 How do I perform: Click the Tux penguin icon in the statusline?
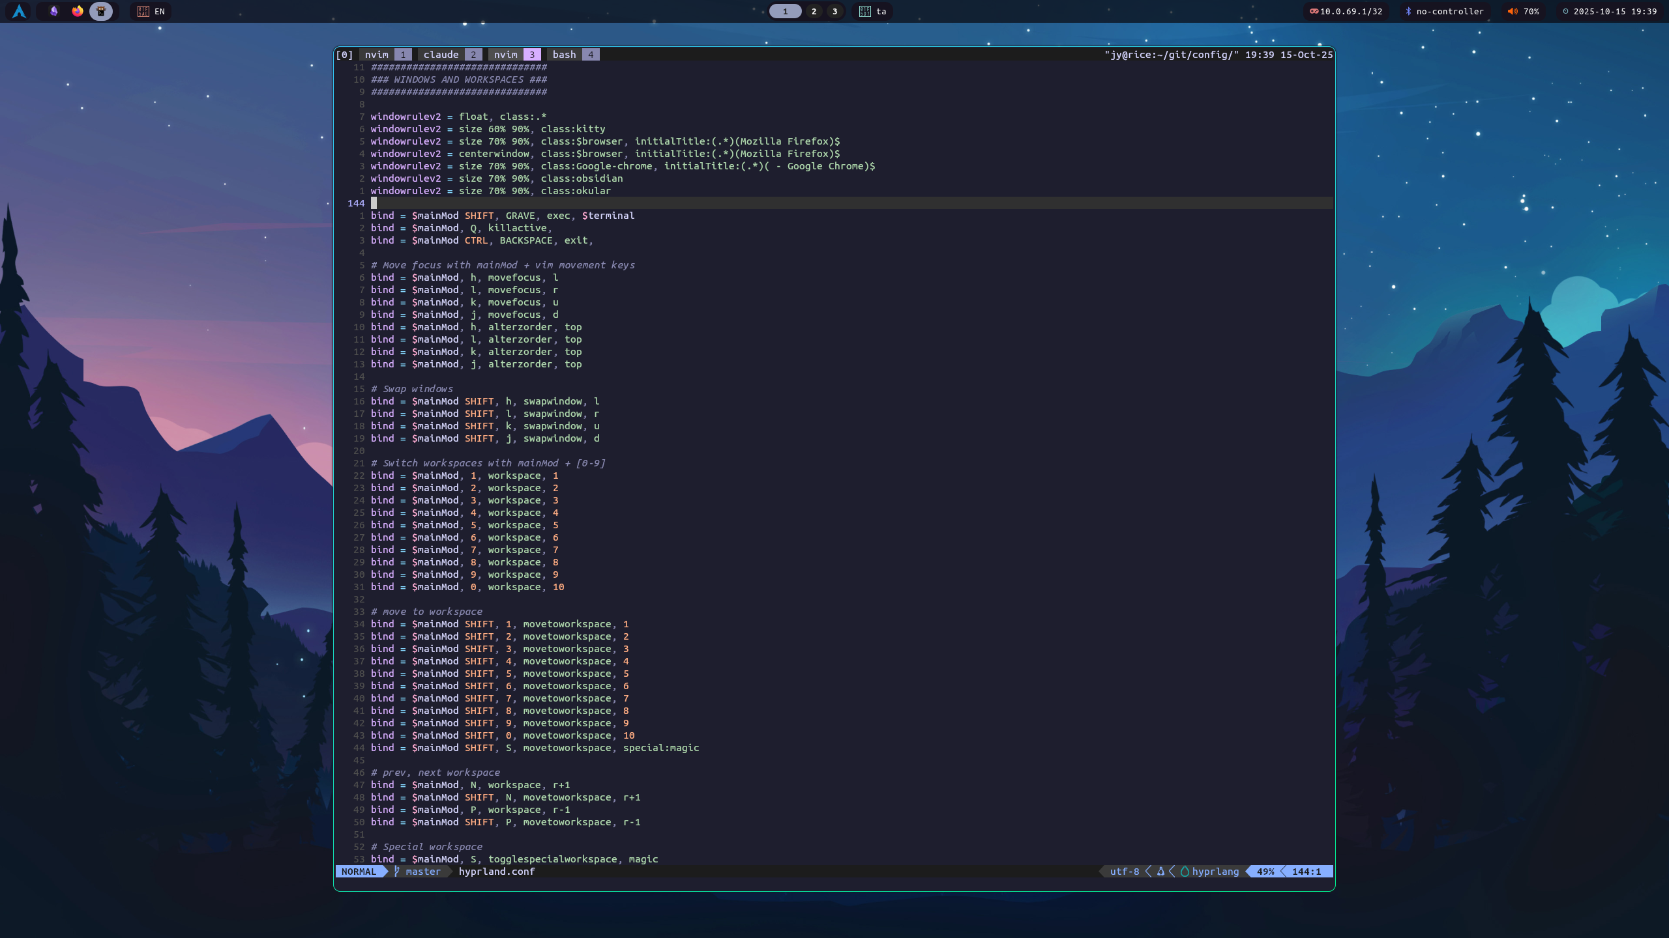(1161, 872)
